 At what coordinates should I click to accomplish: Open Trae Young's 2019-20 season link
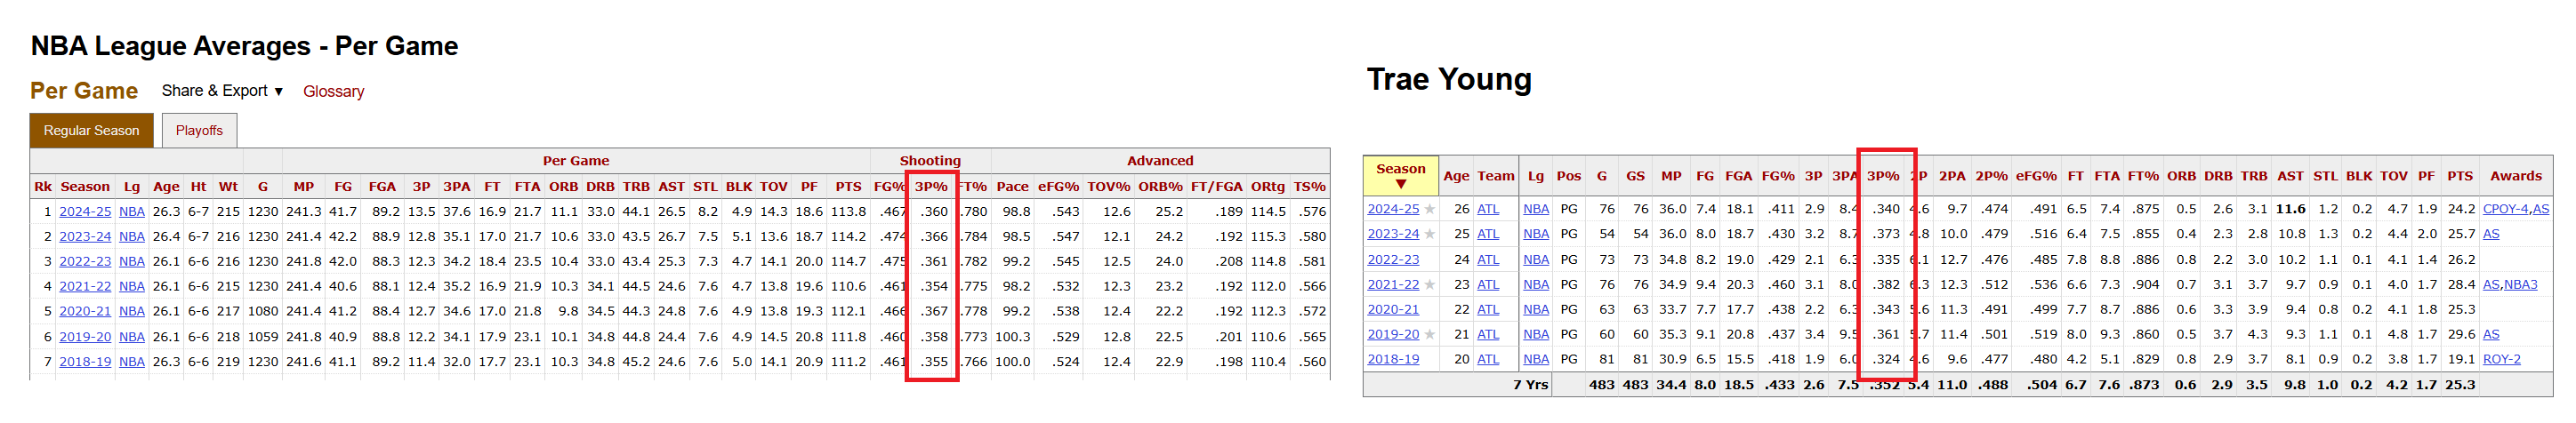tap(1393, 335)
